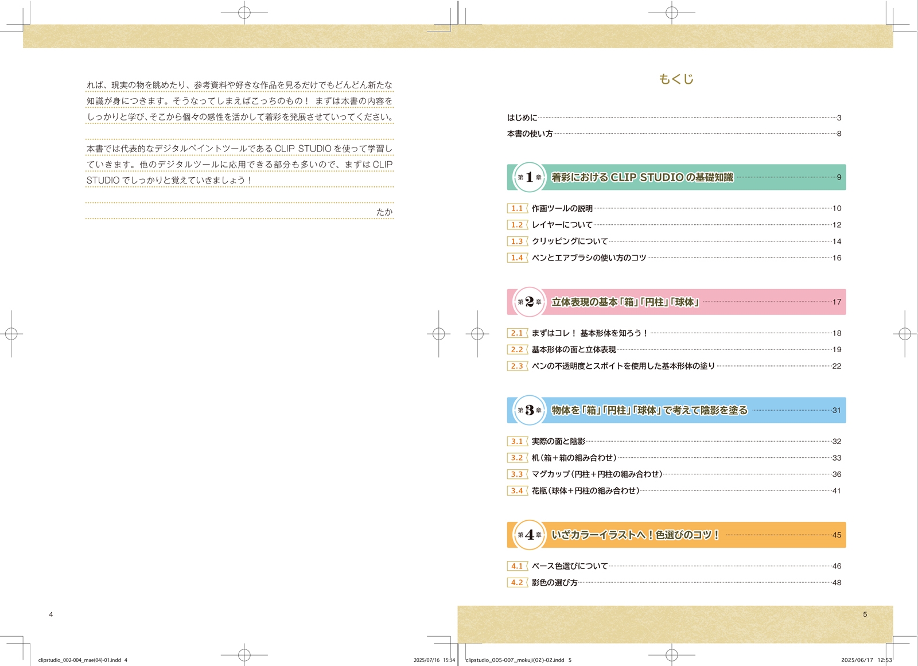
Task: Click the Chapter 3 circular number badge
Action: click(x=529, y=410)
